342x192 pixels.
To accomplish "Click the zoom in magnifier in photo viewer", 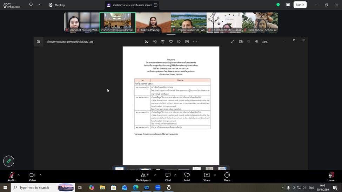I will pyautogui.click(x=257, y=42).
